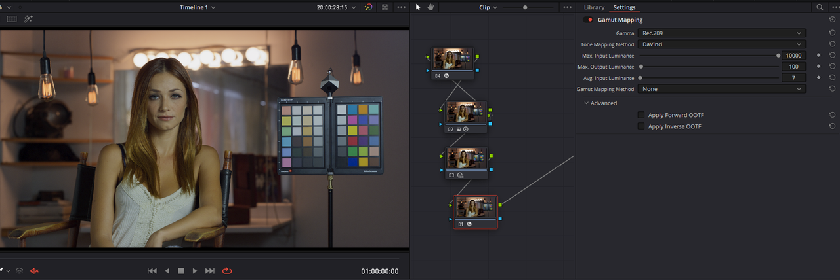Viewport: 840px width, 280px height.
Task: Select the Settings tab
Action: [x=624, y=7]
